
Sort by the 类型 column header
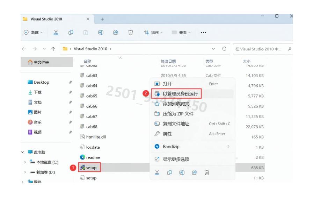tap(209, 61)
